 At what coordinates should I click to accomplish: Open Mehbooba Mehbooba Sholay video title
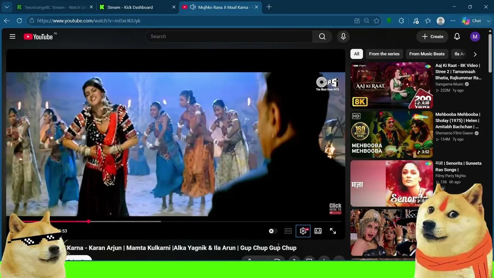click(458, 120)
